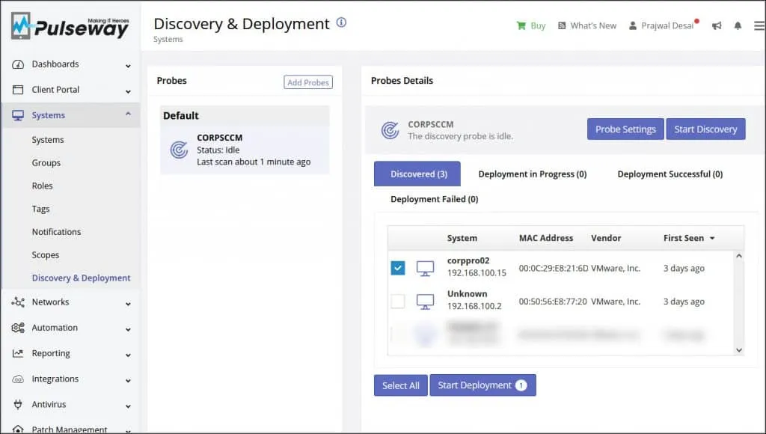Click the Automation gears icon

18,328
